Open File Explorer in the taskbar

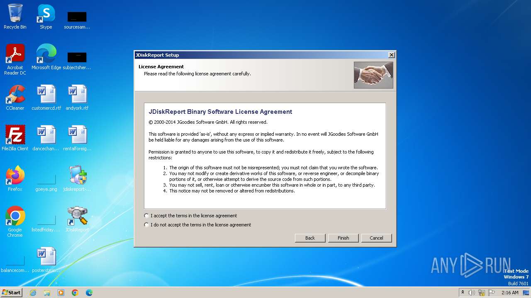point(47,293)
